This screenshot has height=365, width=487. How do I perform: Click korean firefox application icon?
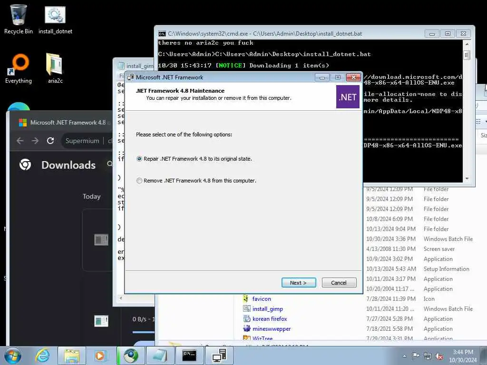[247, 318]
